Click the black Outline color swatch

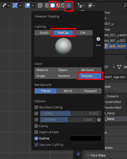(x=85, y=138)
